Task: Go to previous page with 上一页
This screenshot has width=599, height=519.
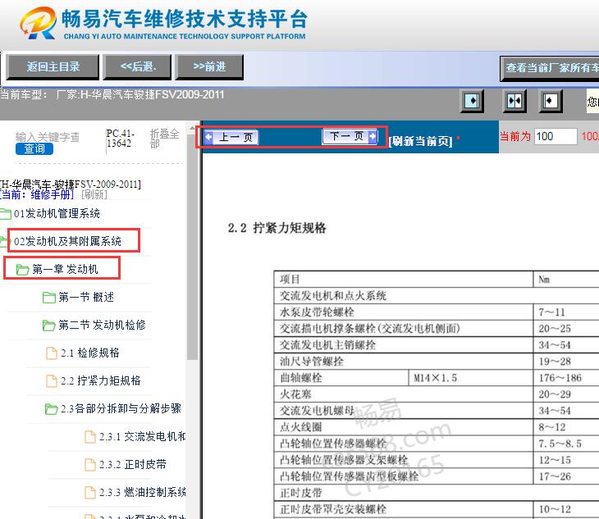Action: click(x=231, y=137)
